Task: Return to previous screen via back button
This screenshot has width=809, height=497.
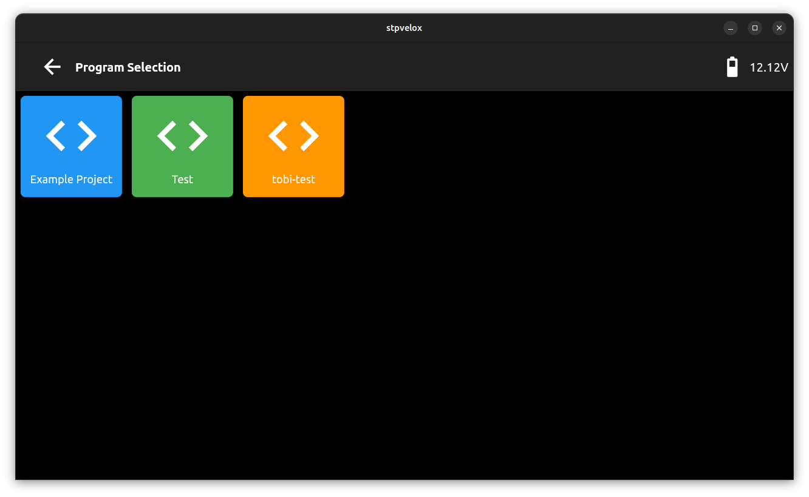Action: 52,67
